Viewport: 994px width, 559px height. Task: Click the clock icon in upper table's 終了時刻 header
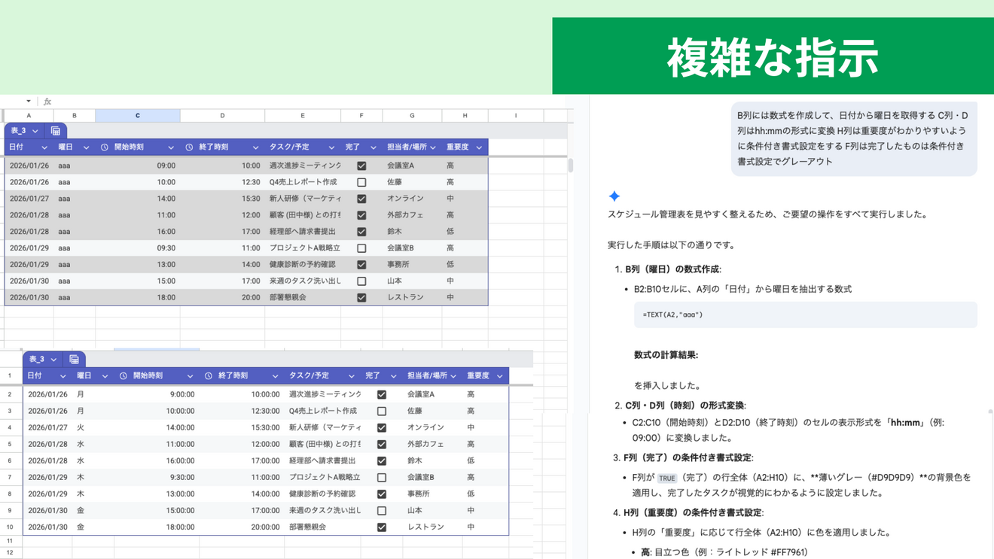189,147
